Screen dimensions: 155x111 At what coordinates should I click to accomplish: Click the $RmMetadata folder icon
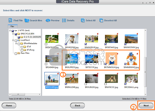22,43
